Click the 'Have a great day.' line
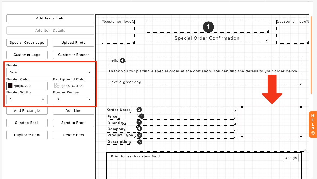Screen dimensions: 317x179 (125, 82)
